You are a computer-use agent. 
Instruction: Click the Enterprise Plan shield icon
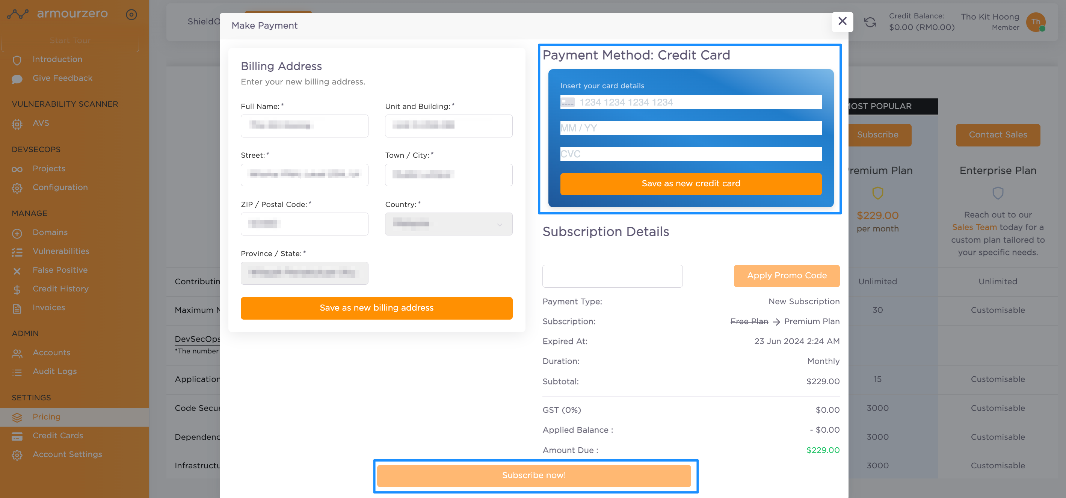(998, 193)
